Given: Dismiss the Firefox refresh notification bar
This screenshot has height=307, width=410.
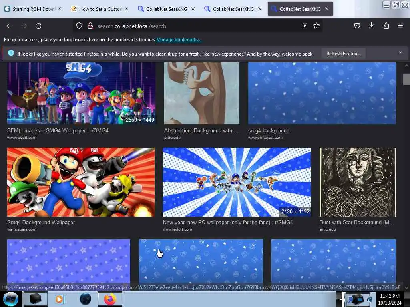Looking at the screenshot, I should click(400, 53).
